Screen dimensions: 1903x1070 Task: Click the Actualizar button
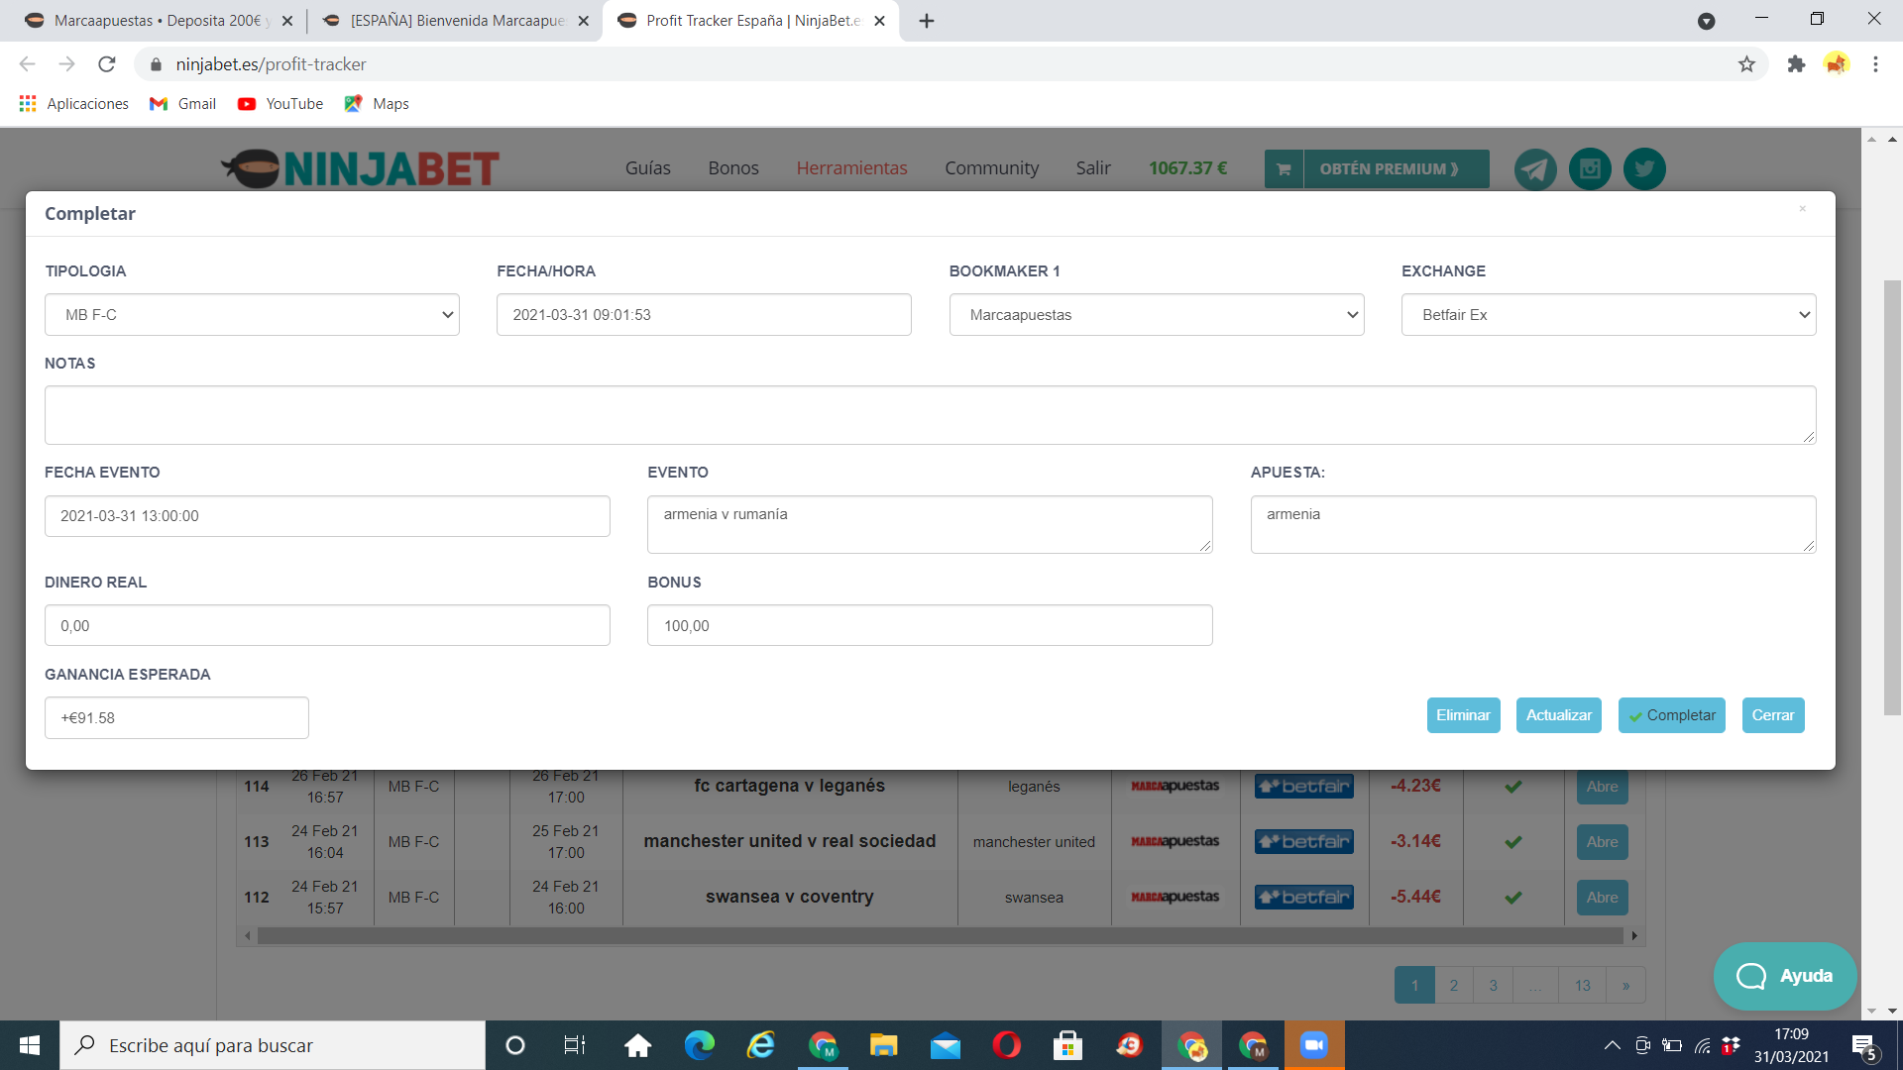pos(1558,715)
